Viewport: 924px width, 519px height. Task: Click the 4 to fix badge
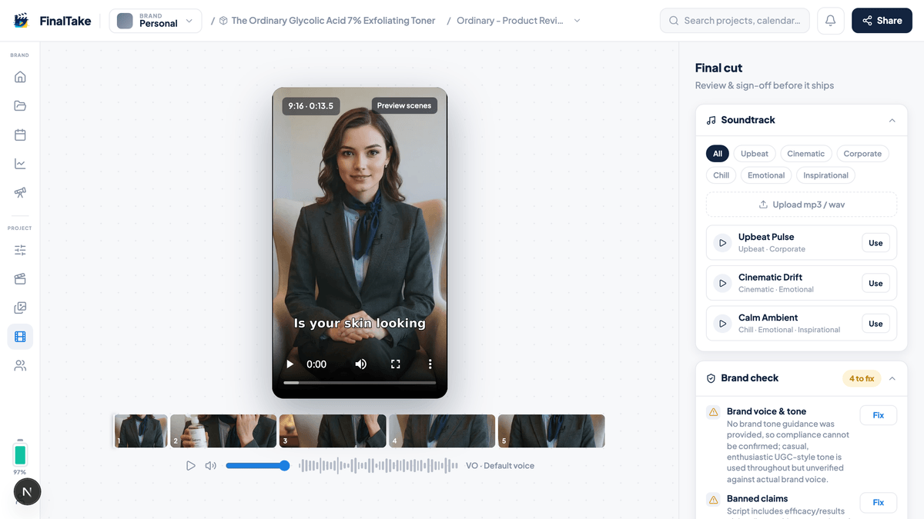[x=861, y=378]
